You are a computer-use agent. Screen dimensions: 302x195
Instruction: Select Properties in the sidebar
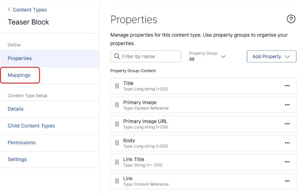[20, 58]
